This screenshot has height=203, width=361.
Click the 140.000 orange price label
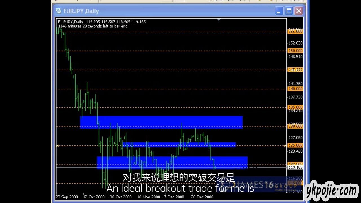pyautogui.click(x=295, y=89)
